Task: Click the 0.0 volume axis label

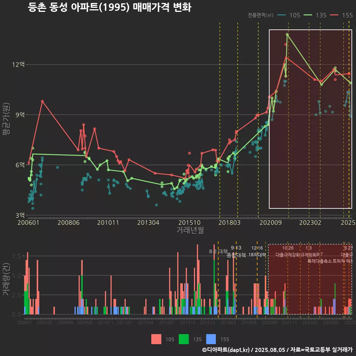Action: tap(16, 315)
